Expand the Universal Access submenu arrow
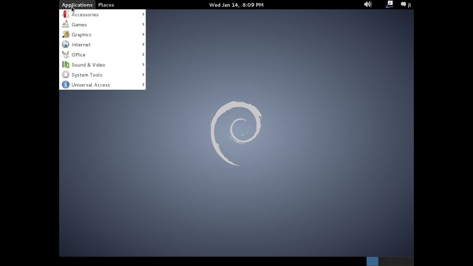473x266 pixels. pos(143,85)
